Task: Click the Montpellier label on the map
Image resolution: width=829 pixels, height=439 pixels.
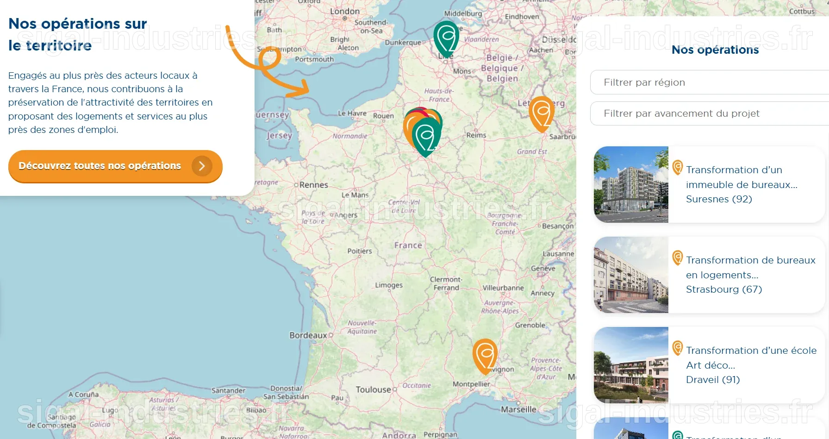Action: [471, 384]
